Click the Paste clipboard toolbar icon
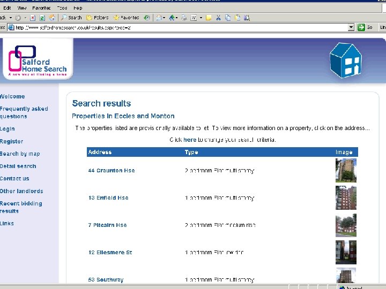Screen dimensions: 386x289 (x=237, y=18)
